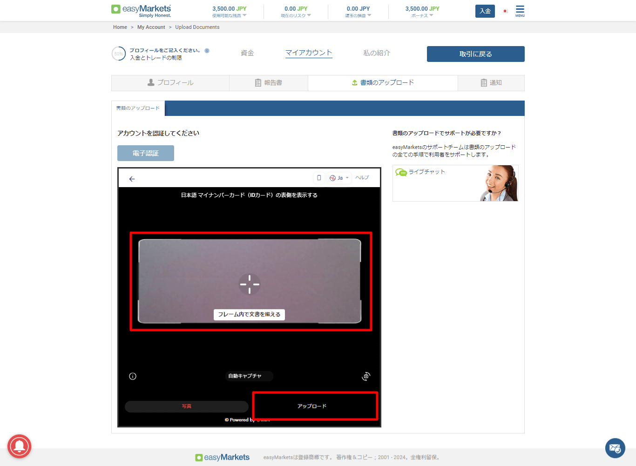Toggle the 自動キャプチャ auto capture mode
This screenshot has width=636, height=466.
point(249,376)
